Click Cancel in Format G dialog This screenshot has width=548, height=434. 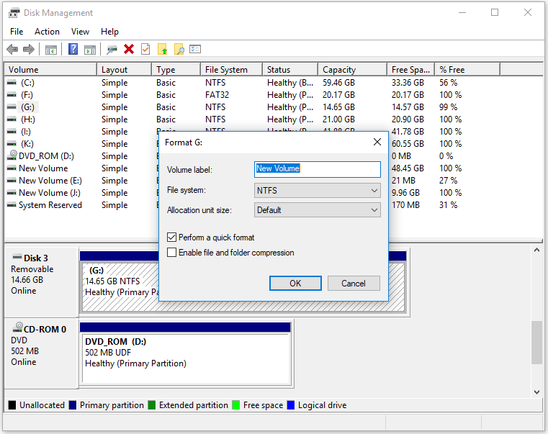(x=354, y=283)
